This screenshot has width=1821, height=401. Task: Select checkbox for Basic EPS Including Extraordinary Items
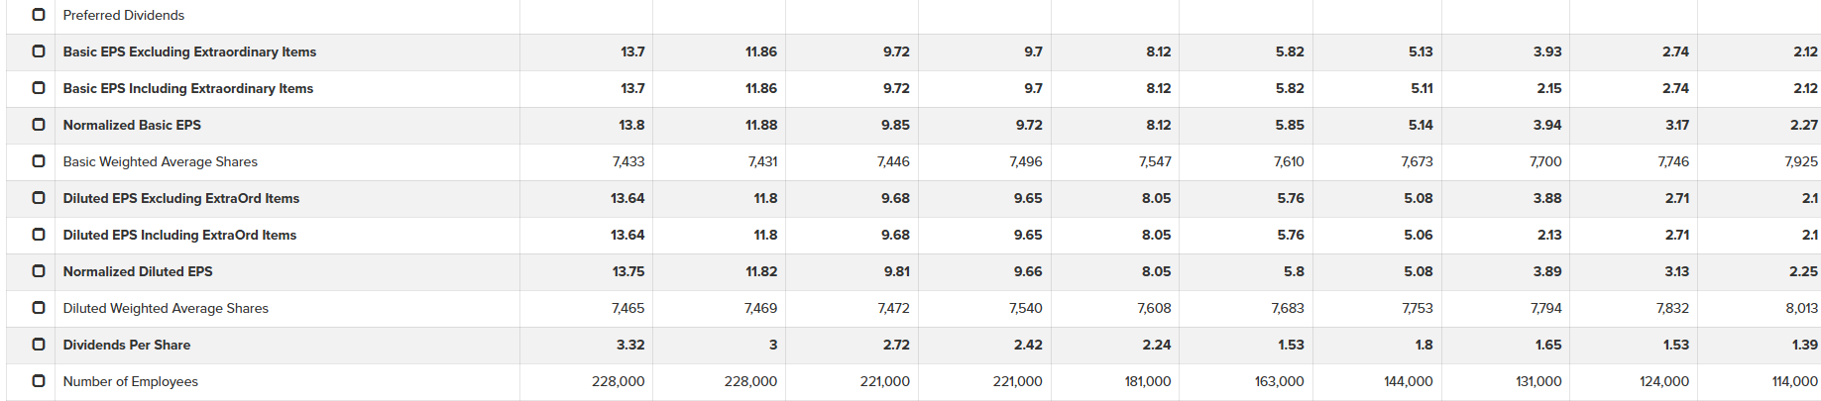39,88
